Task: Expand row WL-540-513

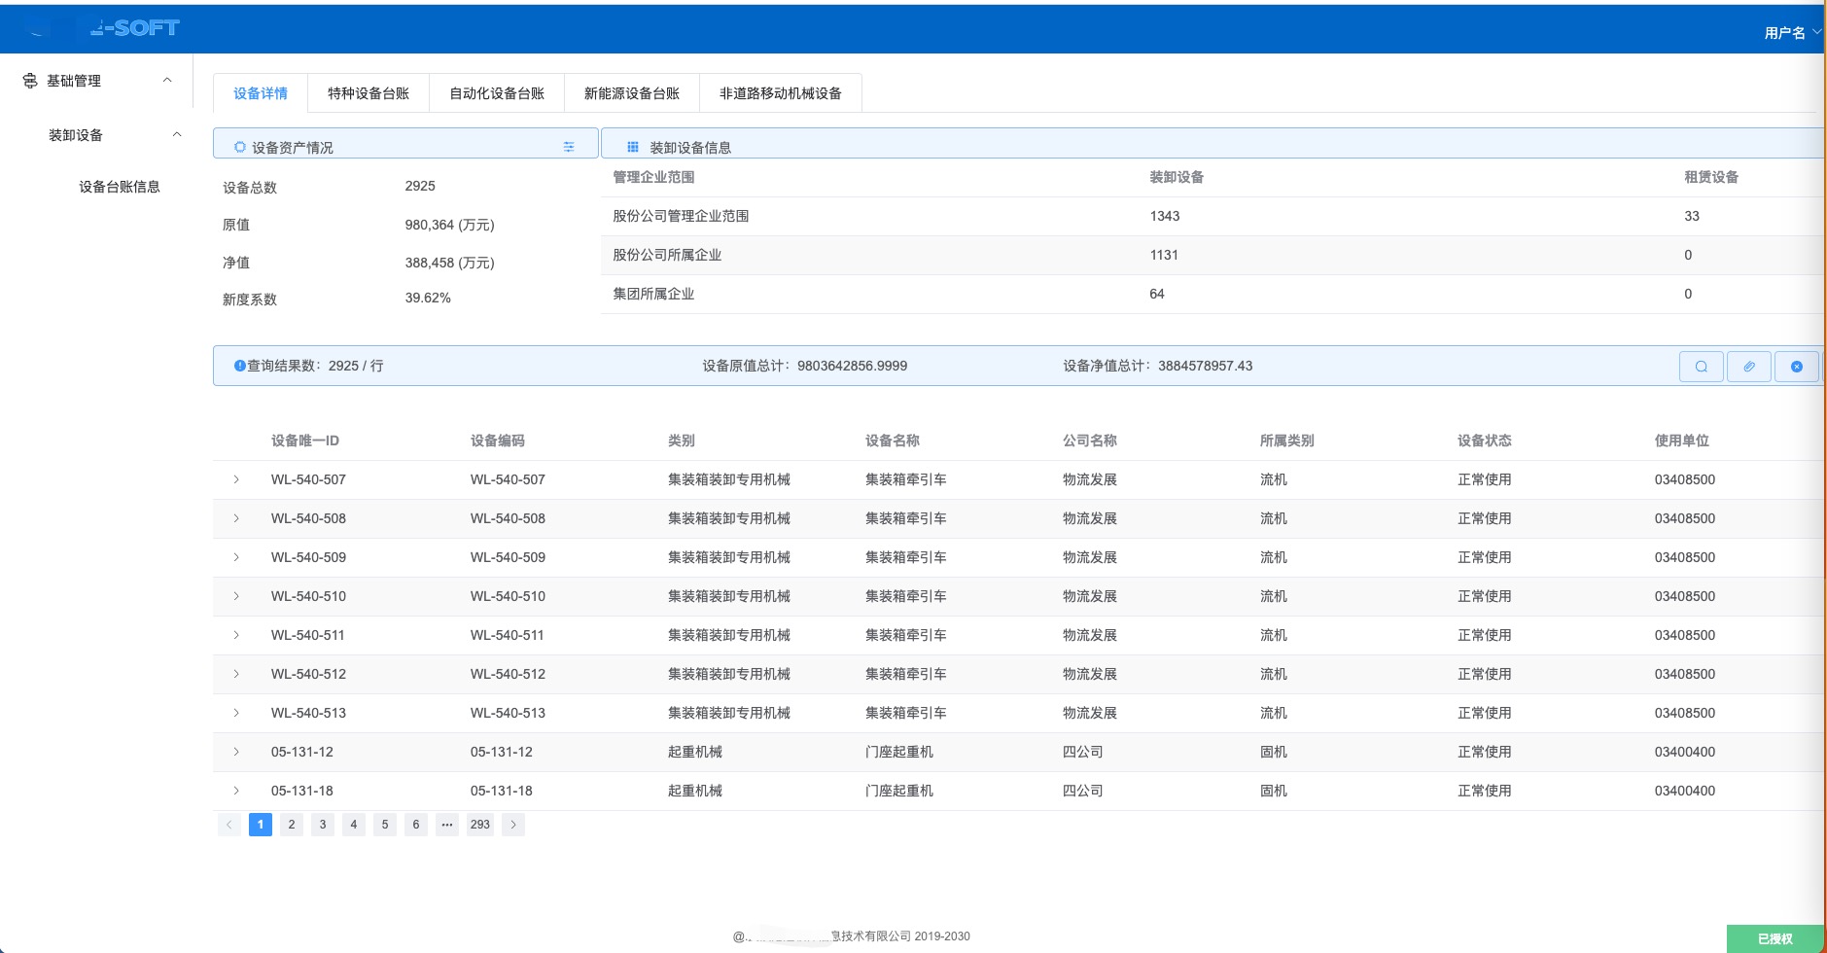Action: pyautogui.click(x=236, y=713)
